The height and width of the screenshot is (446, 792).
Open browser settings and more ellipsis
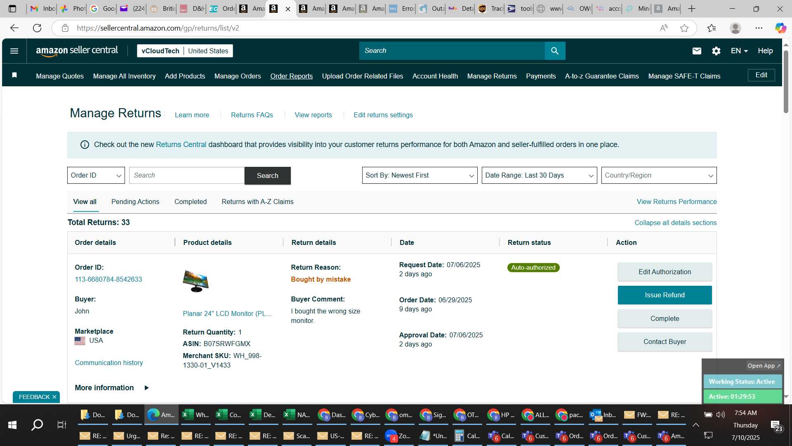[x=759, y=28]
